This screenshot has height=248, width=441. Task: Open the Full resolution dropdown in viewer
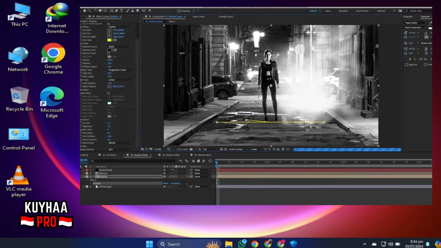click(211, 149)
